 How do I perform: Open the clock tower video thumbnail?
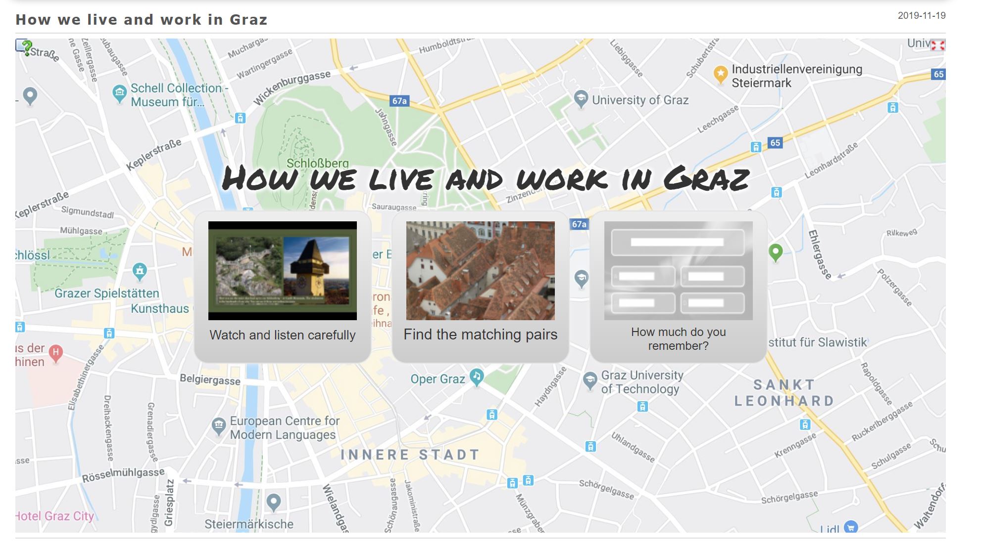click(x=282, y=270)
